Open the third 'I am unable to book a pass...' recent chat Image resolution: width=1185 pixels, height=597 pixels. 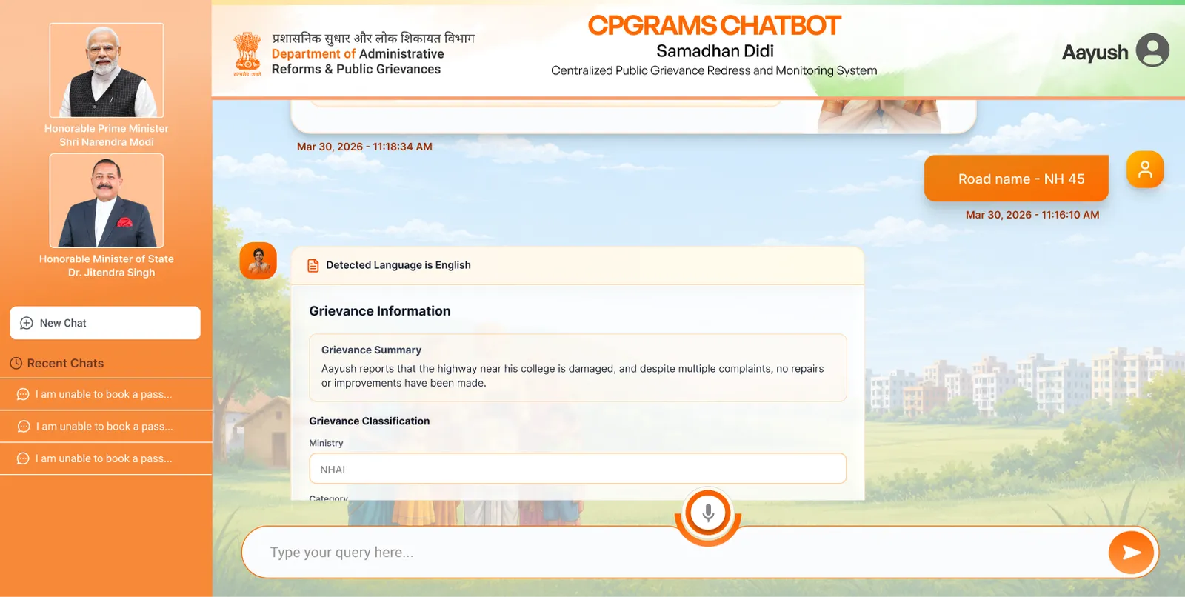(x=106, y=458)
